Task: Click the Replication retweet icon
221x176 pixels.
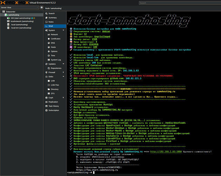Action: (46, 102)
